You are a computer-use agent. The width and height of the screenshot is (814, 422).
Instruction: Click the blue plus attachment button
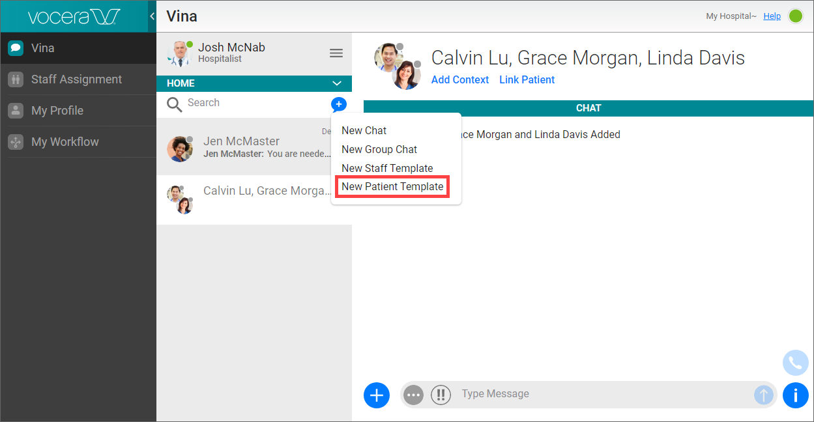click(377, 395)
